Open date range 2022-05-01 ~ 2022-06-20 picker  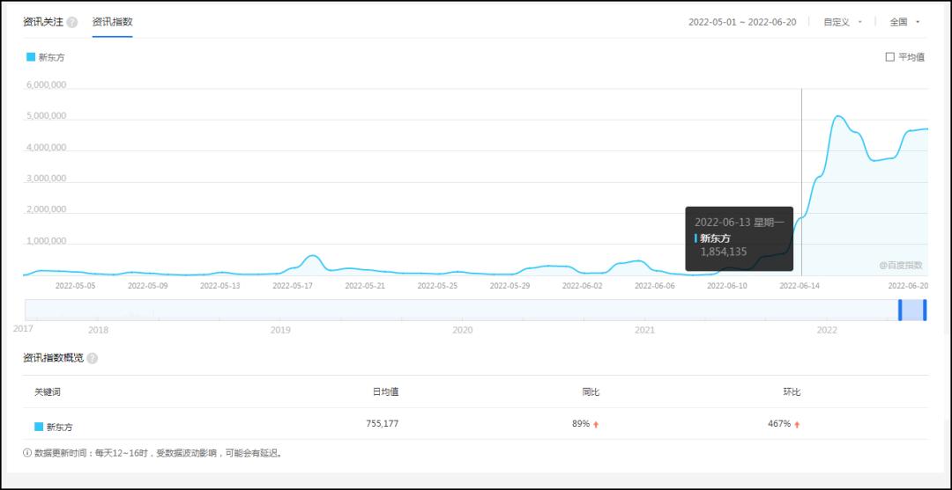(x=742, y=22)
